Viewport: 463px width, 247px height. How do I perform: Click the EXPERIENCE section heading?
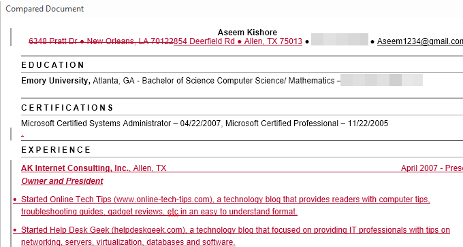tap(56, 150)
